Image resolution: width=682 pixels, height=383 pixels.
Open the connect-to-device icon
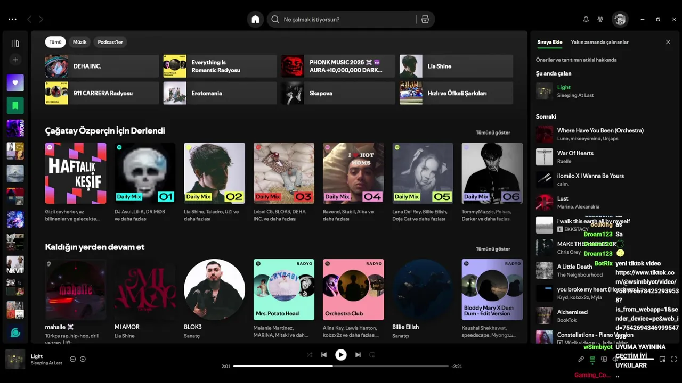604,359
